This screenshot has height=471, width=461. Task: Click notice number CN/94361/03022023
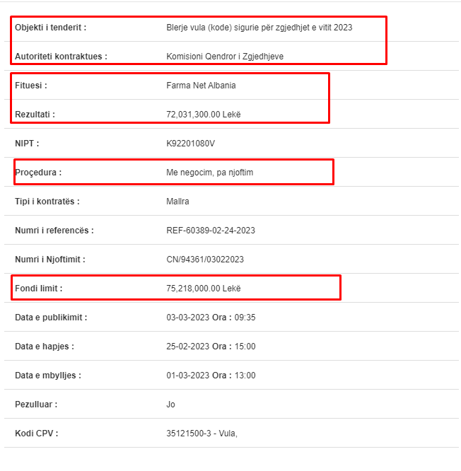pyautogui.click(x=205, y=260)
